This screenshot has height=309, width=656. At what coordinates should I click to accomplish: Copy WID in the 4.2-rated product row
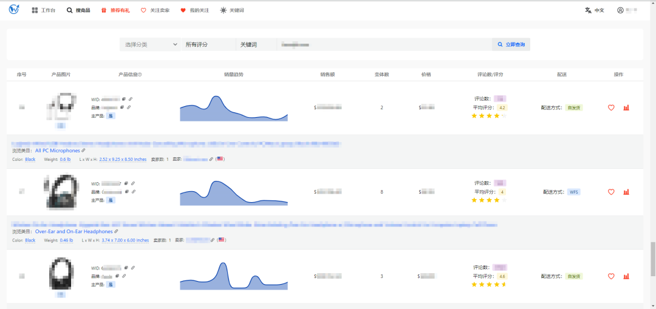pyautogui.click(x=124, y=99)
